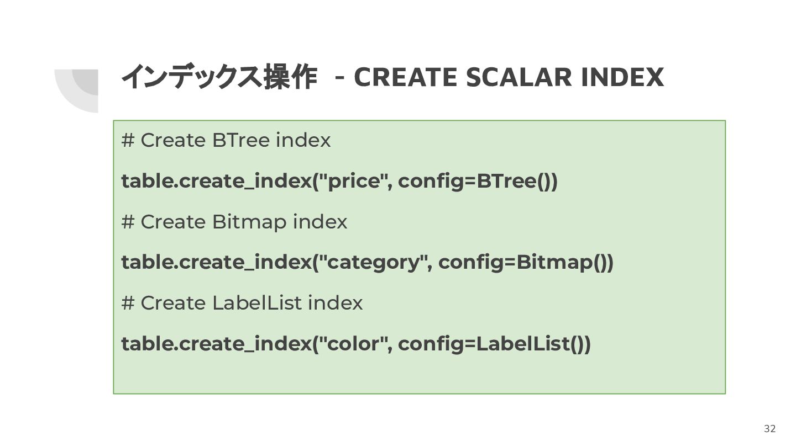Click the slide title CREATE SCALAR INDEX
This screenshot has width=796, height=447.
509,77
